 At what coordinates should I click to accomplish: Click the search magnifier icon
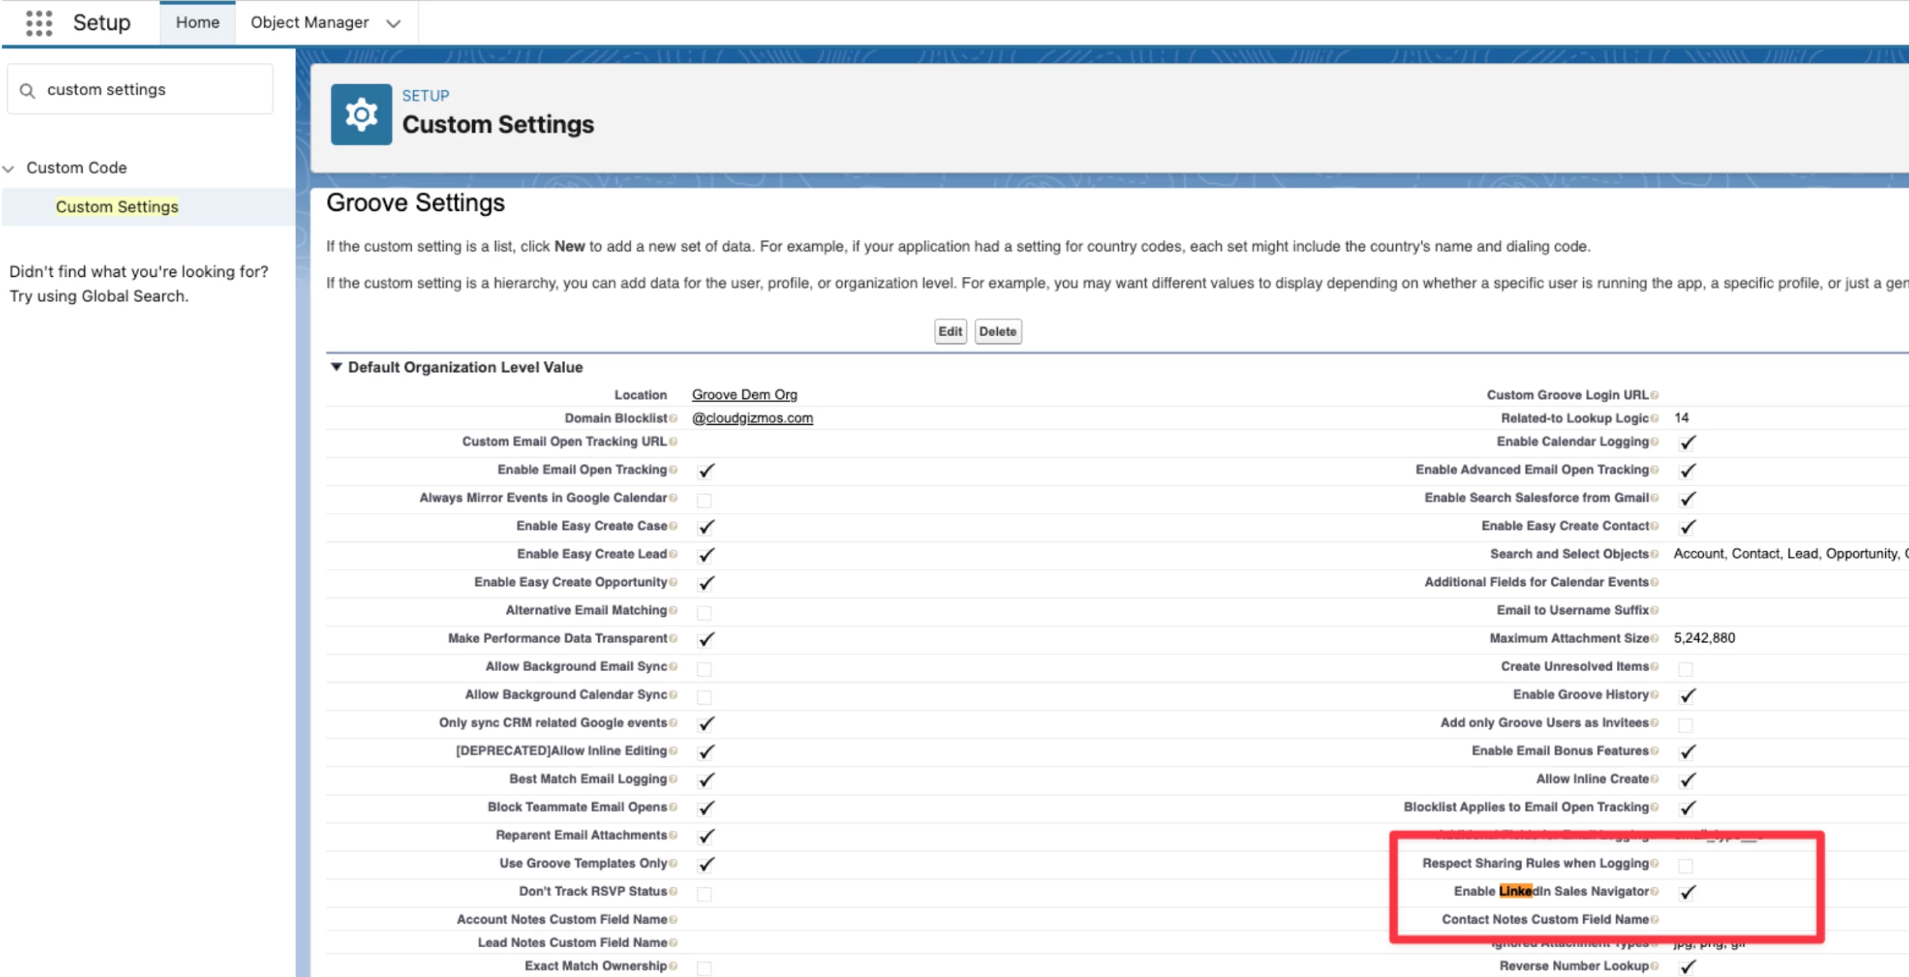pyautogui.click(x=28, y=90)
